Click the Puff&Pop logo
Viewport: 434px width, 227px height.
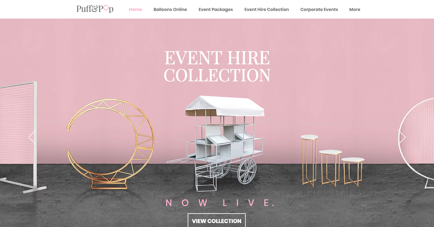coord(95,9)
